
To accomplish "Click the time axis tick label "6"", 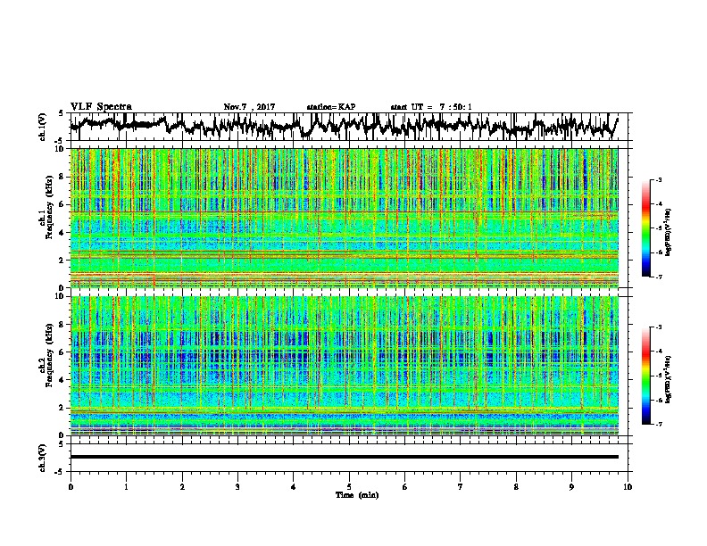I will click(404, 487).
